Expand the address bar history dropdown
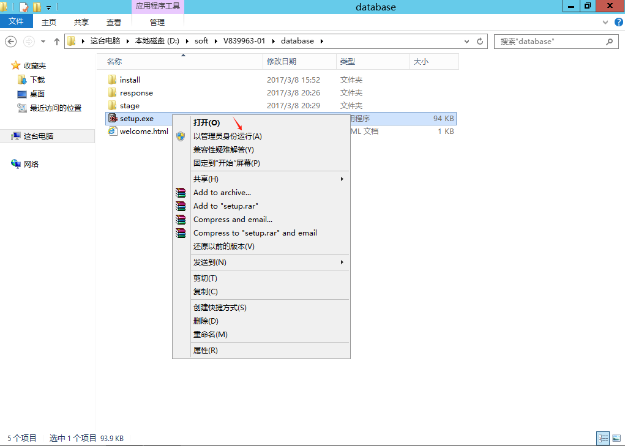625x446 pixels. (x=467, y=41)
